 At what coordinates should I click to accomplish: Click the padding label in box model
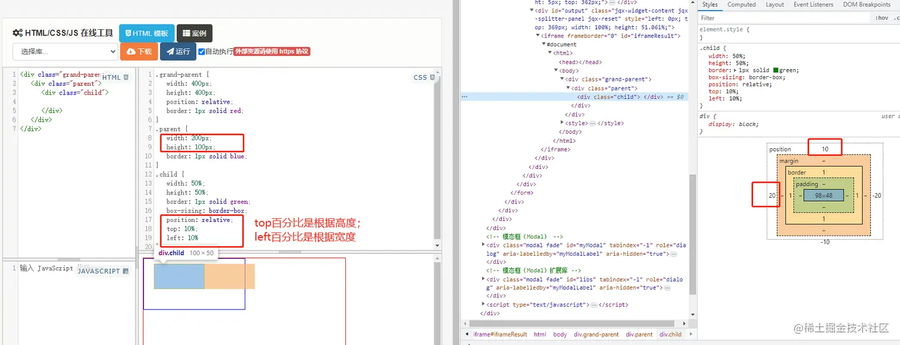[x=807, y=184]
